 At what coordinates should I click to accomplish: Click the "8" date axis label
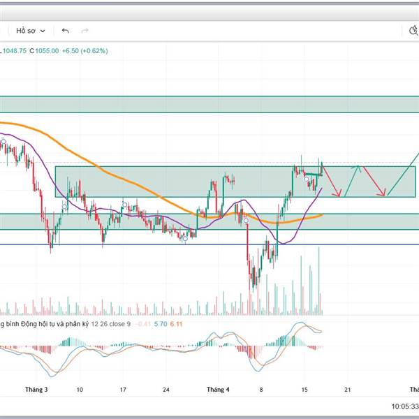tap(261, 390)
